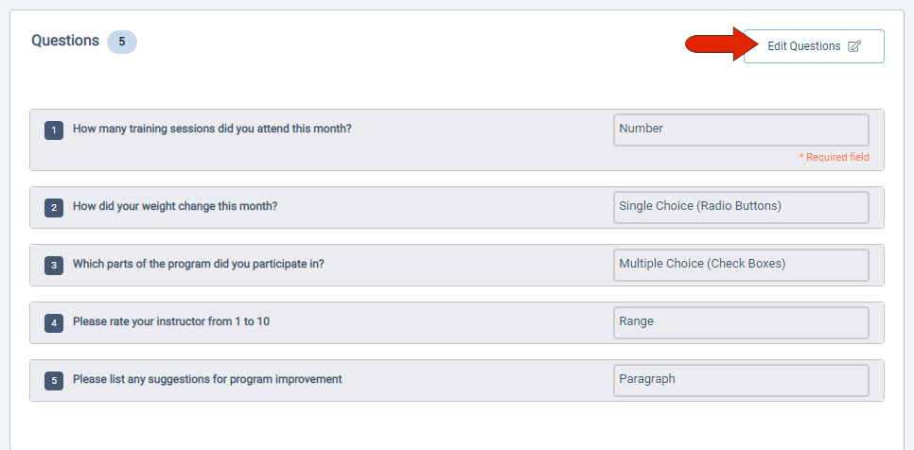Click the number 1 question badge
Screen dimensions: 914x450
[54, 130]
